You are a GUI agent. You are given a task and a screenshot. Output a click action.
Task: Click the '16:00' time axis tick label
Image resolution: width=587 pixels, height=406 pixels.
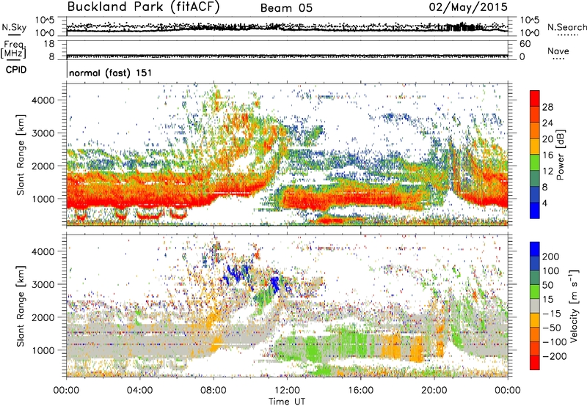point(360,391)
